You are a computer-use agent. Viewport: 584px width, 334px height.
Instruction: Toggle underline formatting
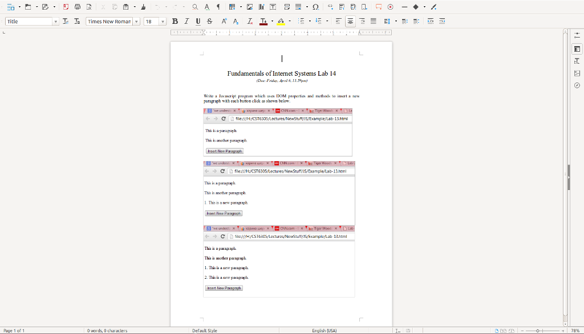click(x=197, y=21)
